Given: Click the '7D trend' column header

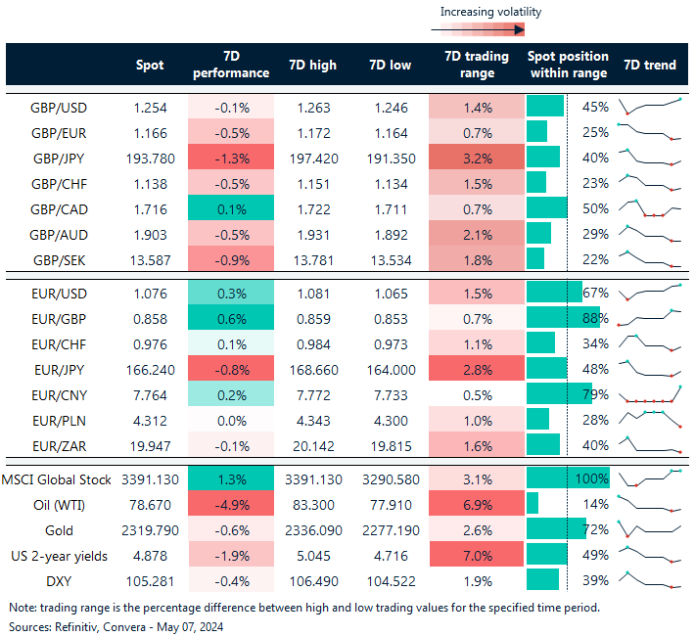Looking at the screenshot, I should [x=650, y=65].
